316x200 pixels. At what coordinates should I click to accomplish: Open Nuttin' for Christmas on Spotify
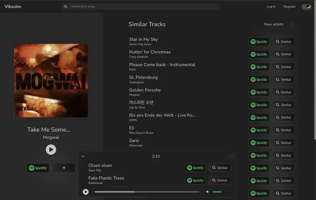pyautogui.click(x=259, y=54)
